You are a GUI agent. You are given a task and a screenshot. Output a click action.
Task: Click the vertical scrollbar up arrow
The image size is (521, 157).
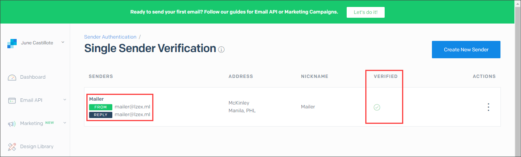point(518,3)
